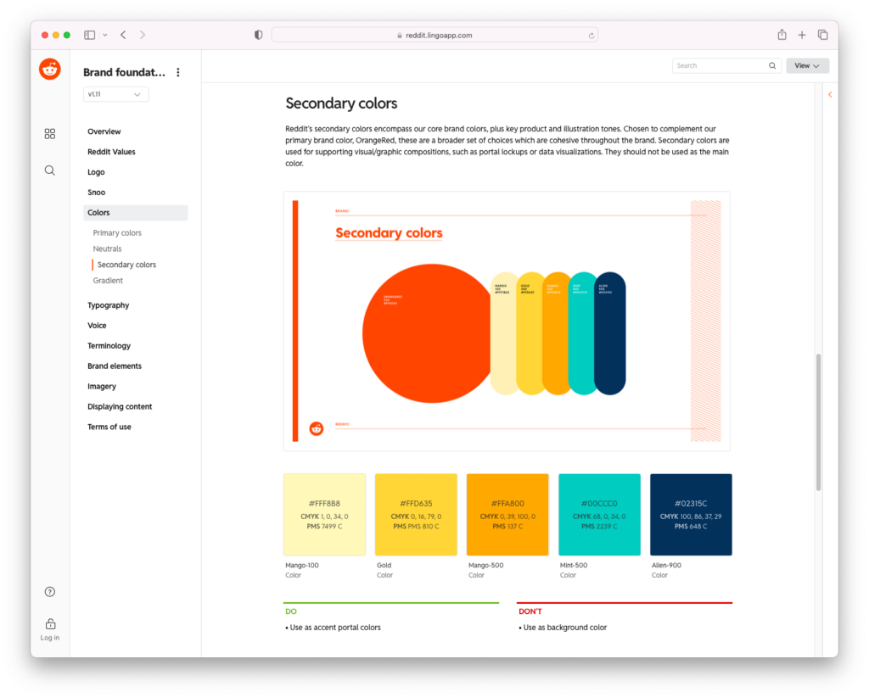Jump to Gradient subsection
This screenshot has width=869, height=698.
tap(108, 281)
